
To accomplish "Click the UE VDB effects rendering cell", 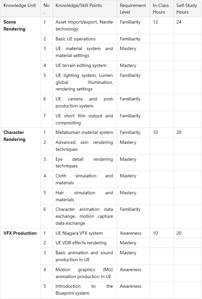I will 85,243.
